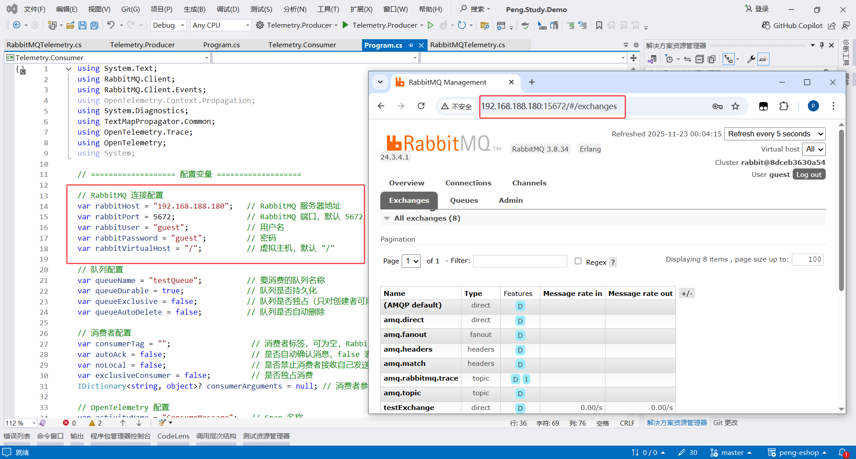Click the toolbar bookmark toggle icon
This screenshot has width=856, height=459.
coord(599,25)
